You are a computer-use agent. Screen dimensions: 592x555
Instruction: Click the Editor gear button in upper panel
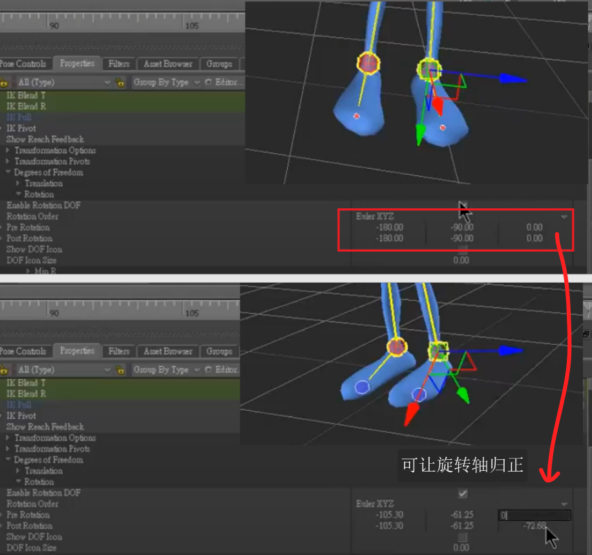[209, 83]
